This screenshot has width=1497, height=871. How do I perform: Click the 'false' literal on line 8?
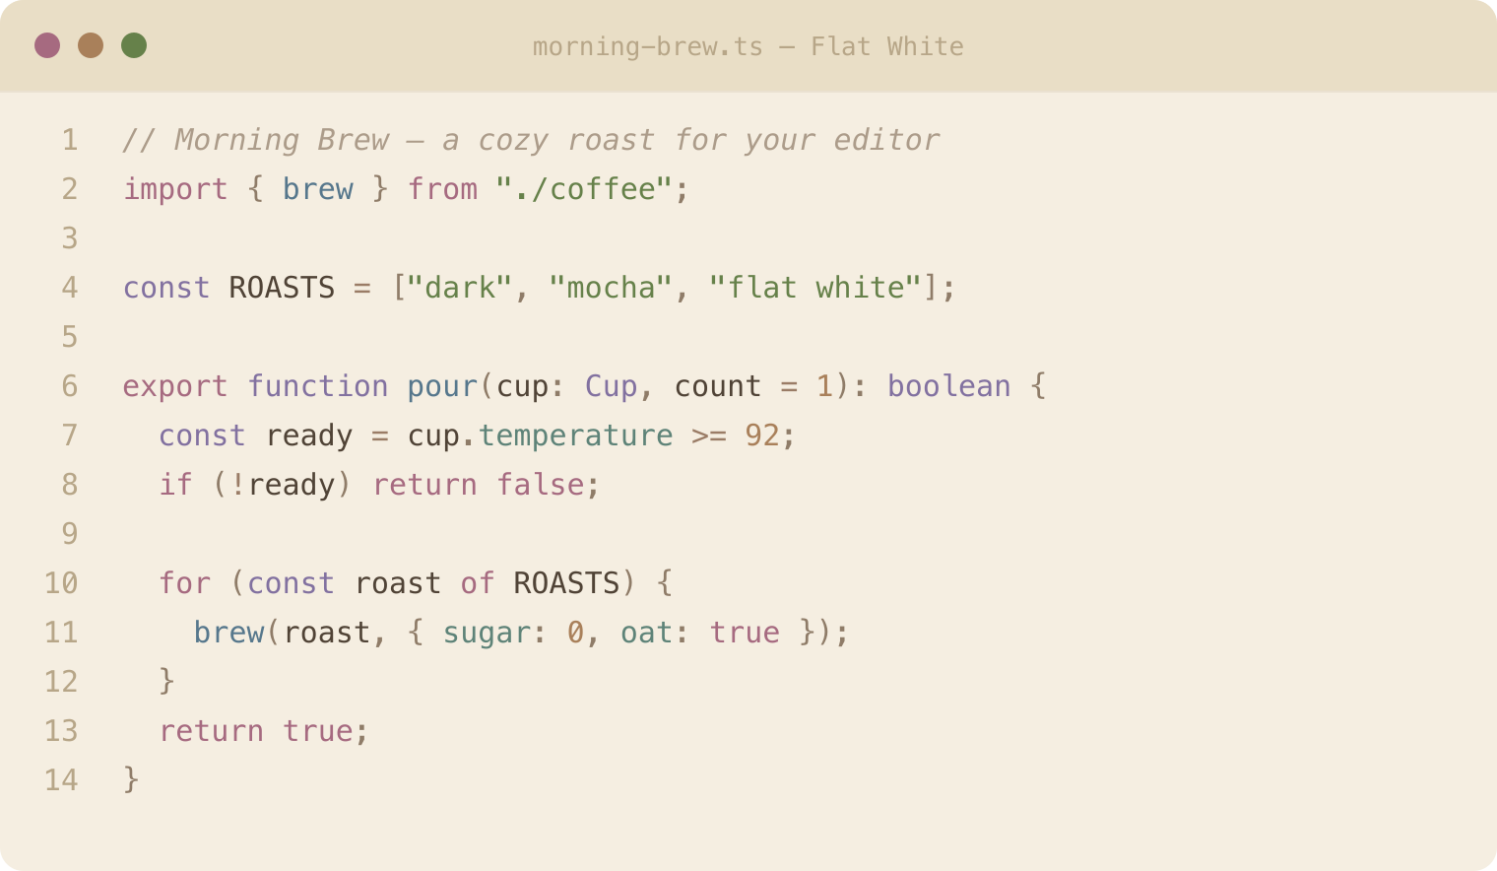[x=541, y=485]
